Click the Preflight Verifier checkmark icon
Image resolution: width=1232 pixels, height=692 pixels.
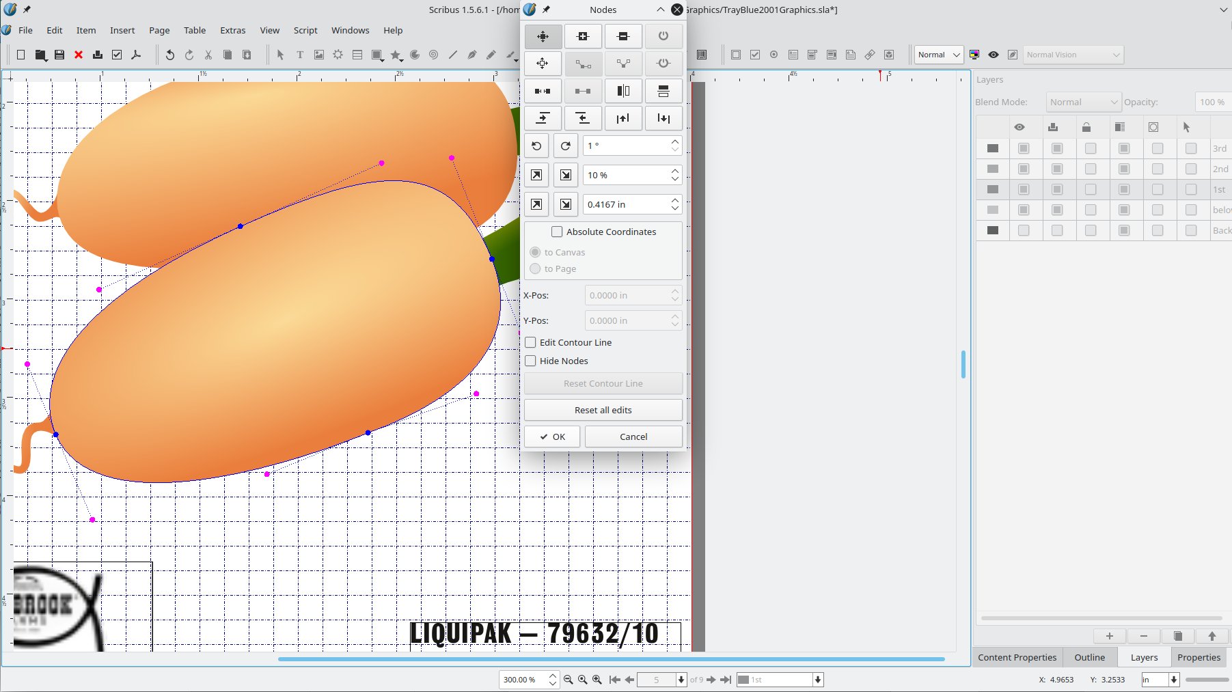[117, 55]
